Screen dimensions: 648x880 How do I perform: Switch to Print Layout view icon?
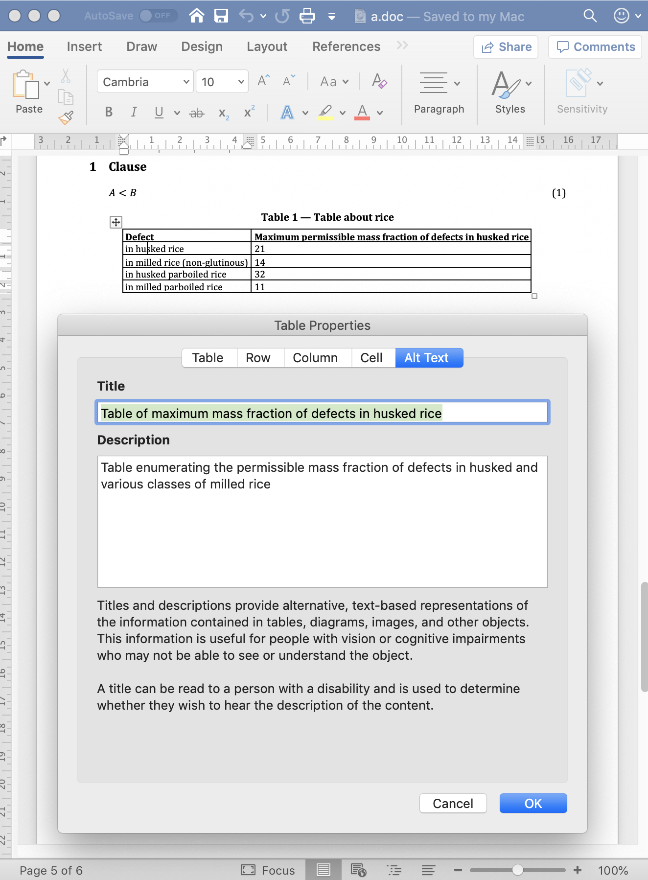323,870
